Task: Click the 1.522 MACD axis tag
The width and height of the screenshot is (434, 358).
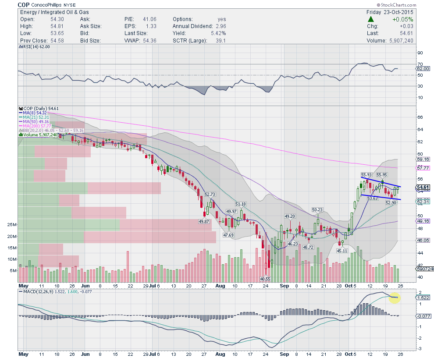Action: pos(423,298)
